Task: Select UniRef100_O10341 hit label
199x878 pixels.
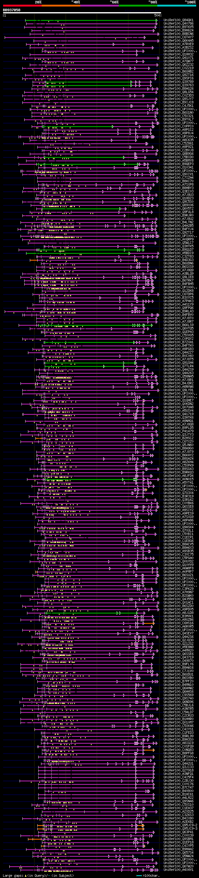Action: pos(178,167)
